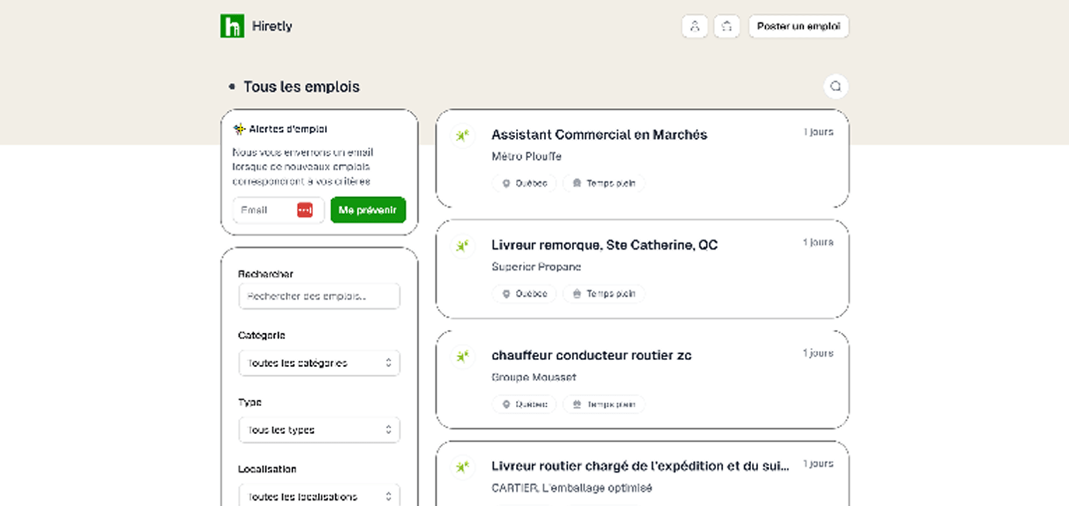The width and height of the screenshot is (1069, 506).
Task: Expand the Localisation dropdown
Action: (x=319, y=496)
